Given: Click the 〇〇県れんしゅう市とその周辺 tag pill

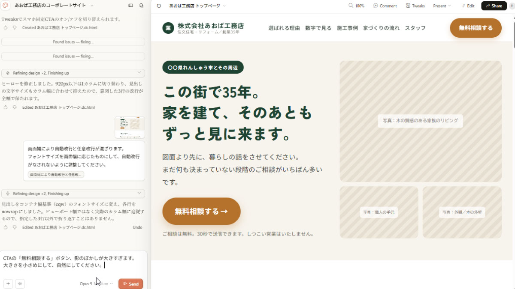Looking at the screenshot, I should tap(203, 67).
